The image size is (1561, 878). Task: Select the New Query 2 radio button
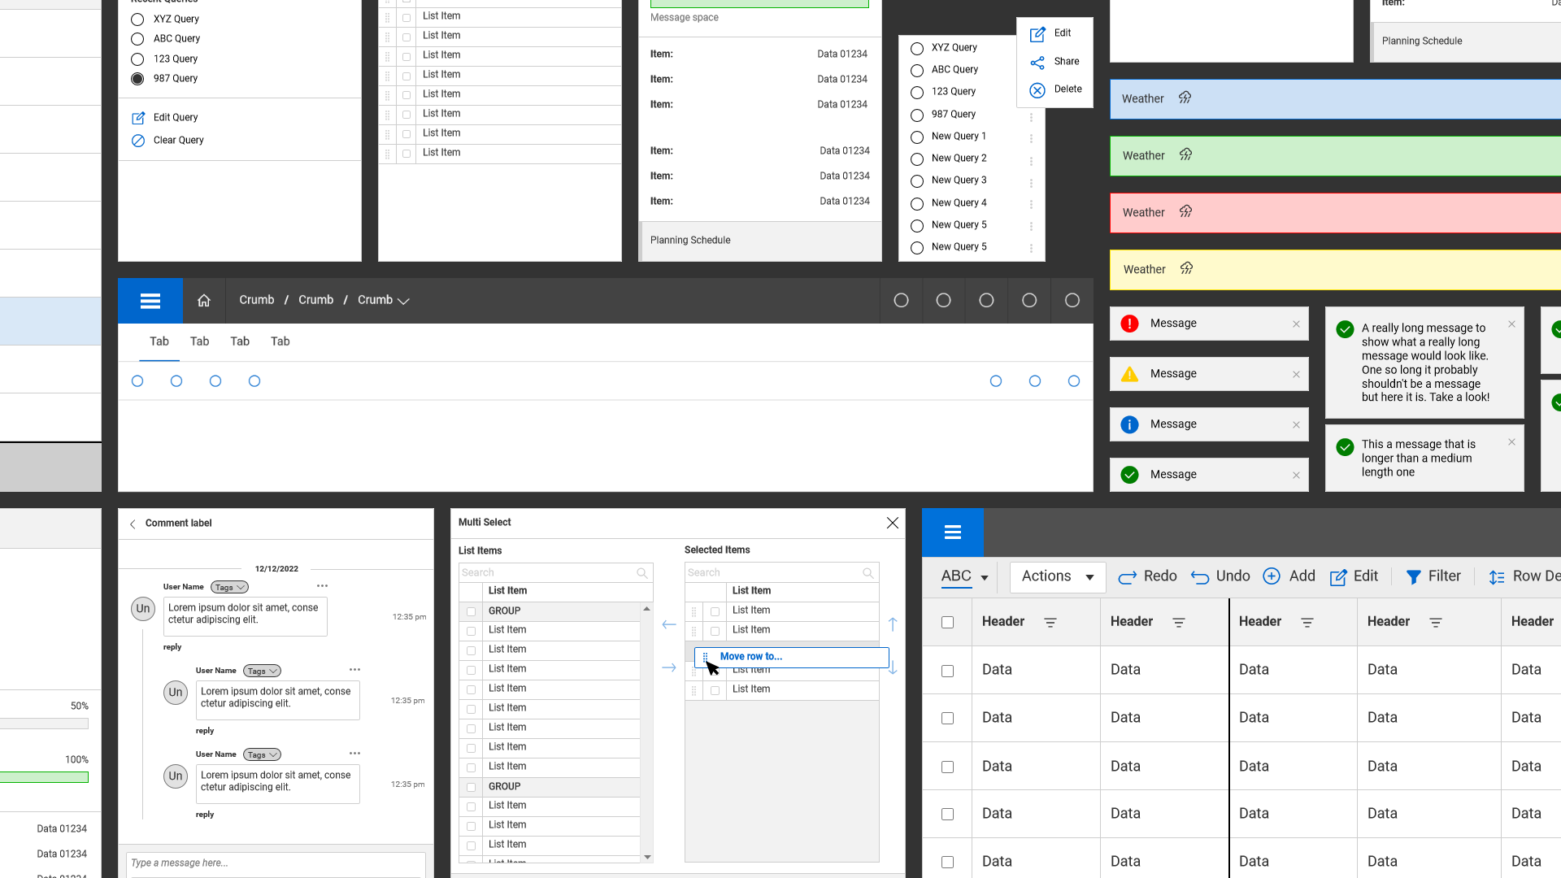[917, 159]
